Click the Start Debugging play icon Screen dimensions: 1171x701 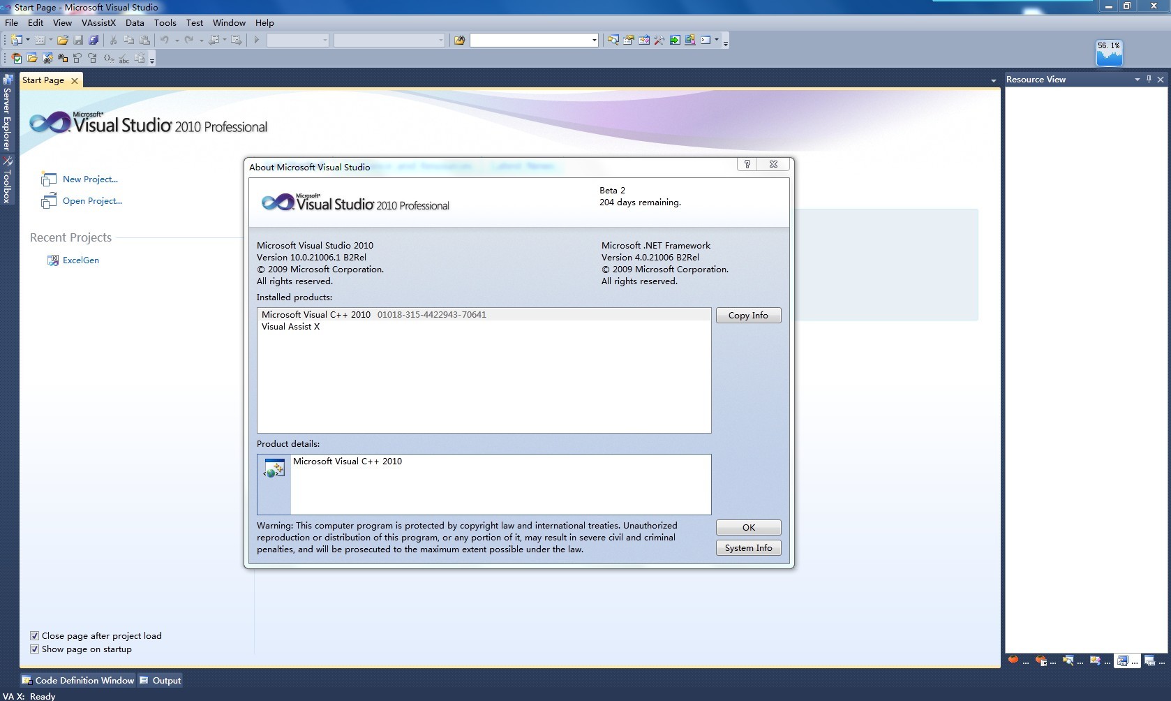click(x=256, y=40)
